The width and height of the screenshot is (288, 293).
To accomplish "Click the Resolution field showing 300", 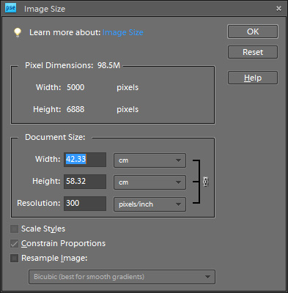I will [x=85, y=204].
